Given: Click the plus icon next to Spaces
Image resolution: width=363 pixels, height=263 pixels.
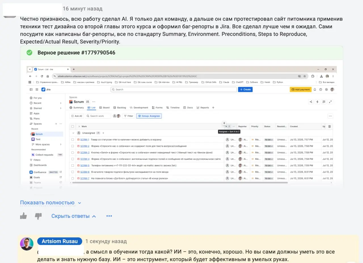Looking at the screenshot, I should pyautogui.click(x=56, y=124).
